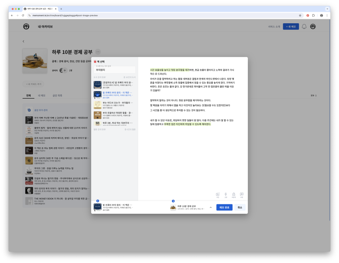
Task: Reload the page in the browser
Action: [x=23, y=15]
